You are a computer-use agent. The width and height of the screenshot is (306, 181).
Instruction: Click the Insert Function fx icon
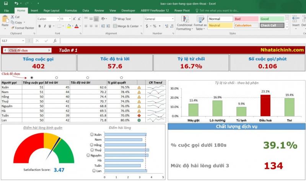click(55, 41)
